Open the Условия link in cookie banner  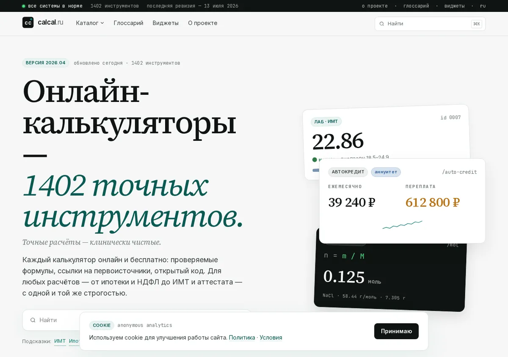(x=271, y=338)
